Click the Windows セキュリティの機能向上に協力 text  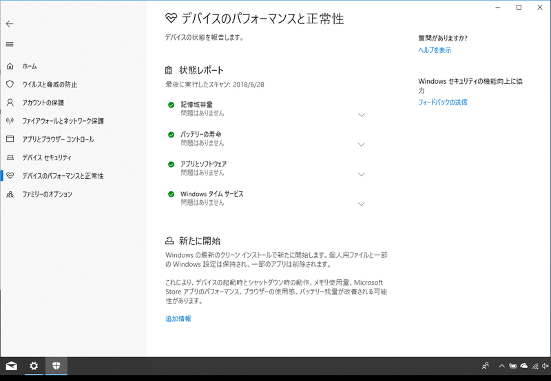(470, 86)
